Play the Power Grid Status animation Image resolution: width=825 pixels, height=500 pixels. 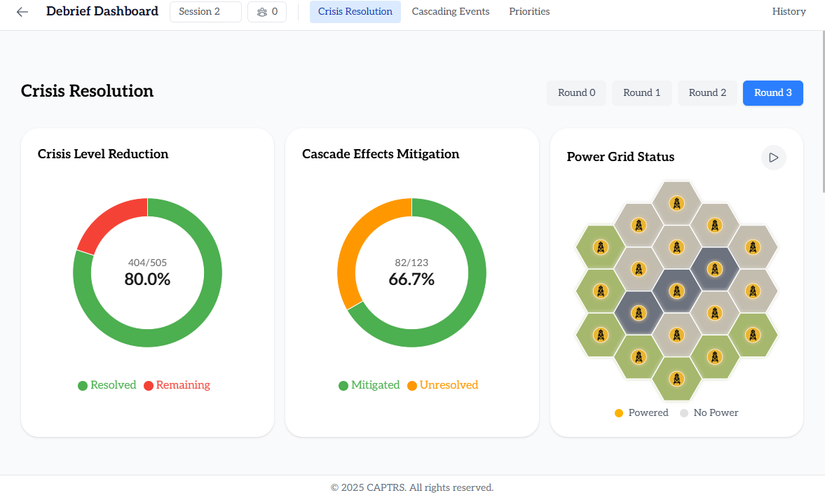774,158
